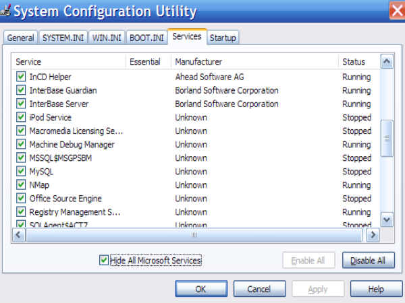Click the Cancel button
This screenshot has height=303, width=405.
point(259,289)
